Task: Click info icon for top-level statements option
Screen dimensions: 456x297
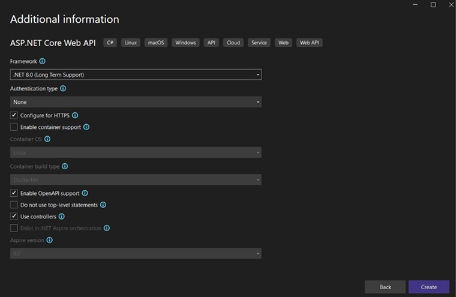Action: (103, 205)
